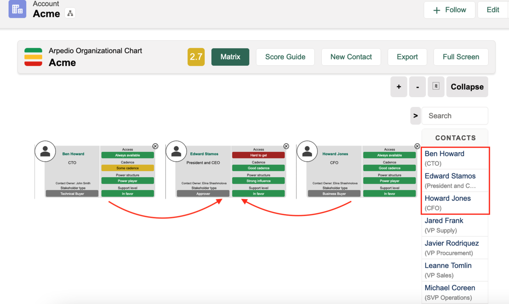The width and height of the screenshot is (509, 304).
Task: Click Howard Jones's Business Buyer stakeholder tag
Action: [334, 194]
